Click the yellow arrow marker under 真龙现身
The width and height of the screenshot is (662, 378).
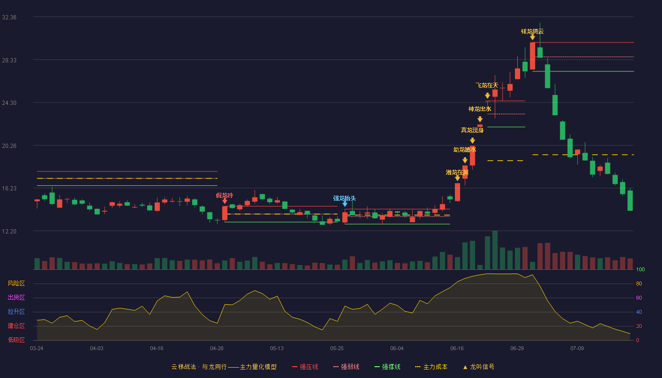point(472,141)
